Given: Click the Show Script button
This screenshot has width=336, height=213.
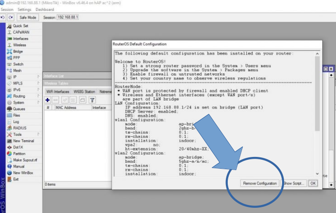Looking at the screenshot, I should 293,183.
